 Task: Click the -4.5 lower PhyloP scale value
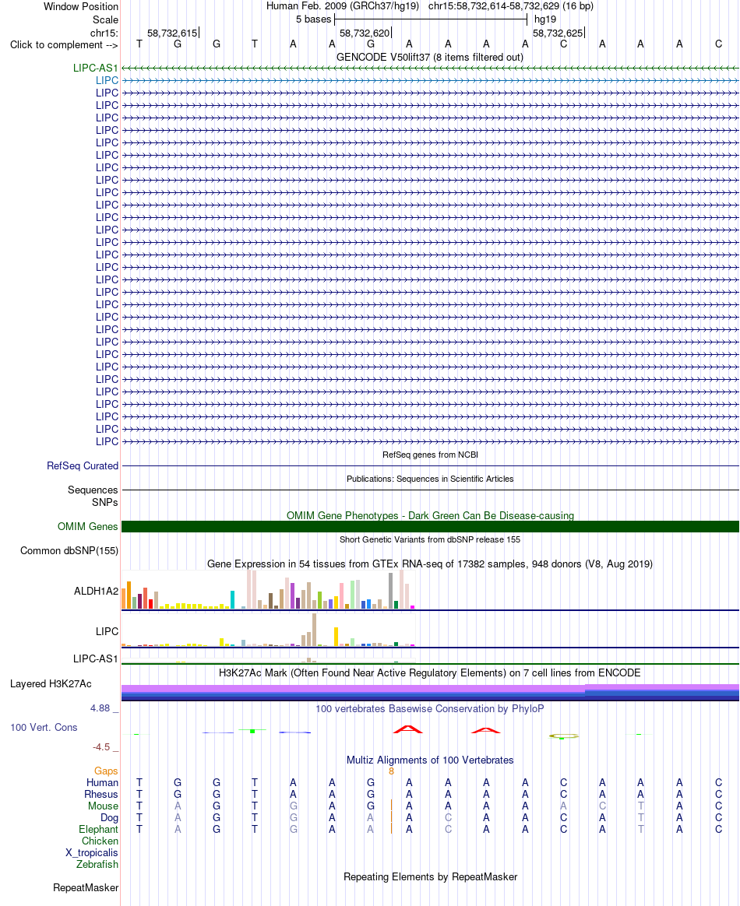tap(102, 747)
